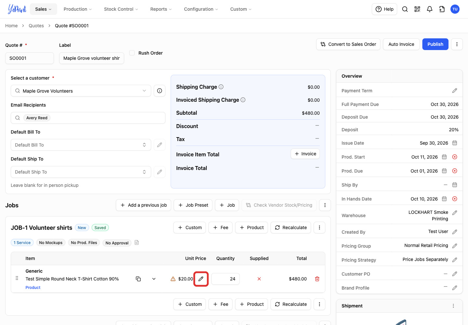Viewport: 468px width, 325px height.
Task: Duplicate the Generic T-shirt line item
Action: (138, 279)
